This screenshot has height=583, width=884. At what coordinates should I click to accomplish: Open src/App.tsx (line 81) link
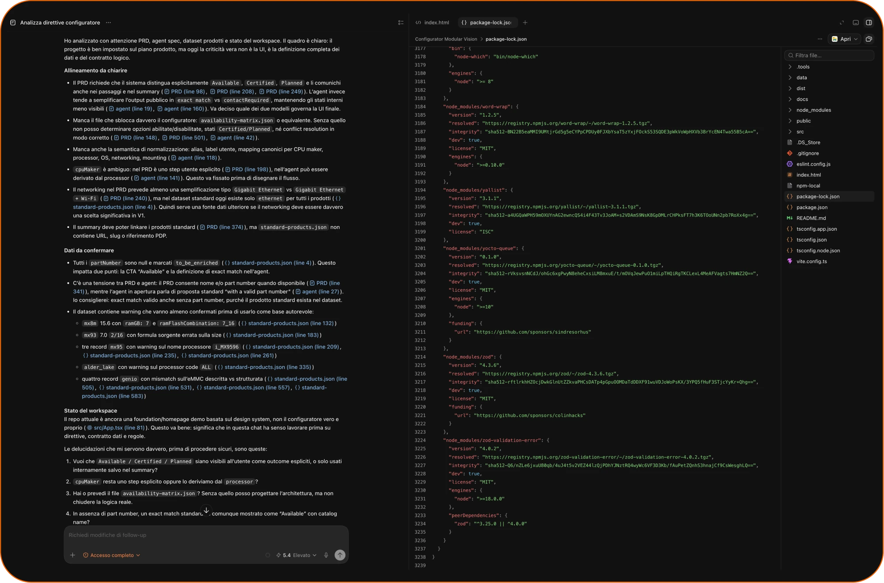(x=116, y=428)
